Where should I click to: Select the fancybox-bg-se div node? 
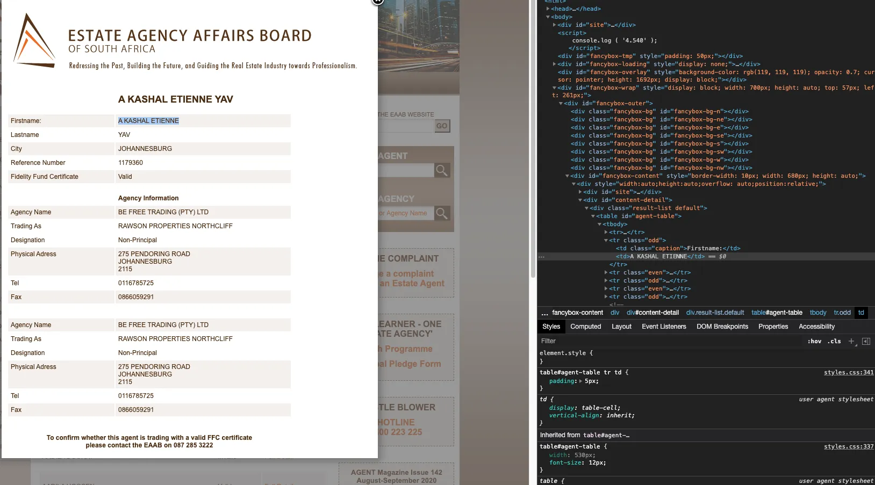pyautogui.click(x=662, y=135)
